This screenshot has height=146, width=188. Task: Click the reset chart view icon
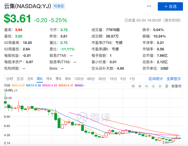coord(133,86)
